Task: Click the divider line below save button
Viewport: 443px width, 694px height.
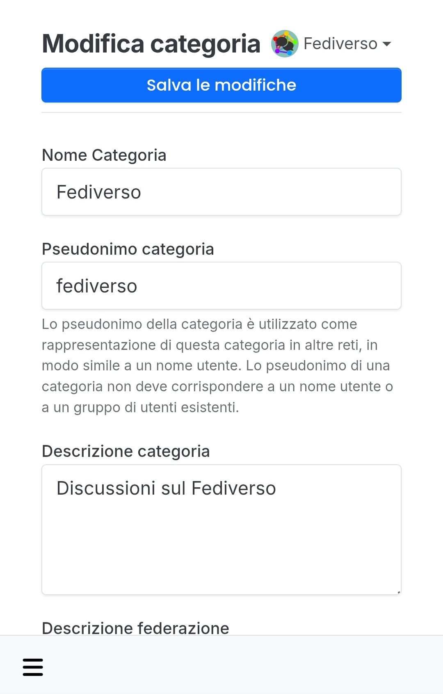Action: [221, 112]
